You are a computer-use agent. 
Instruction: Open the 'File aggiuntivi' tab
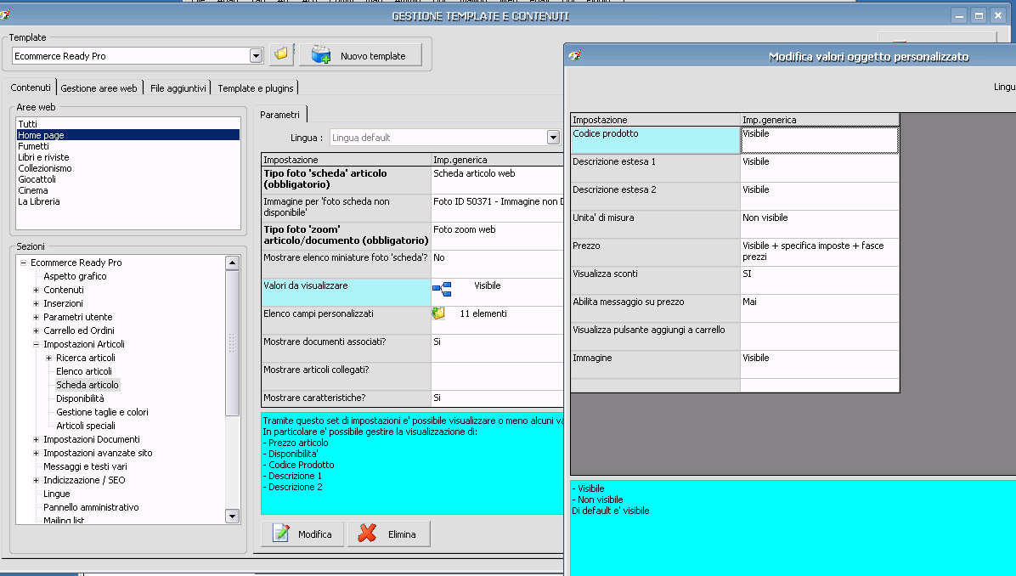coord(178,88)
